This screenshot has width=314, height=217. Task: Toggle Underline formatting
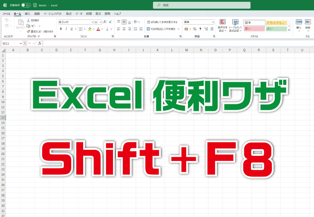point(72,29)
